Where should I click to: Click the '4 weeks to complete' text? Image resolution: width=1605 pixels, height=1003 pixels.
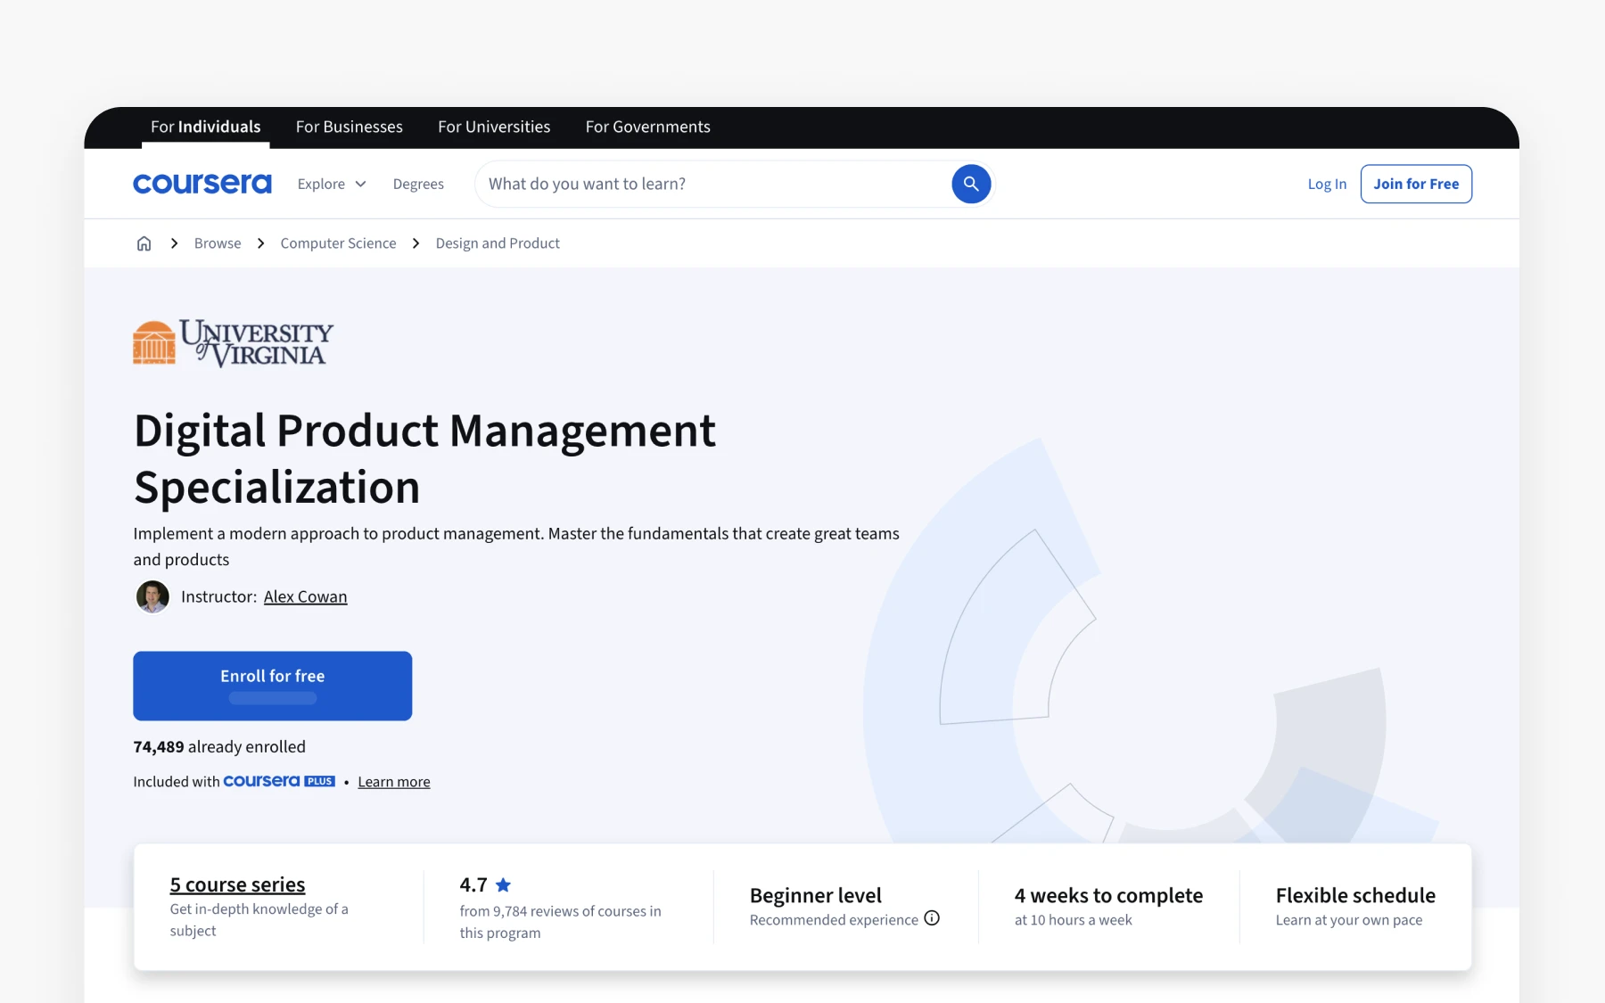[1108, 895]
